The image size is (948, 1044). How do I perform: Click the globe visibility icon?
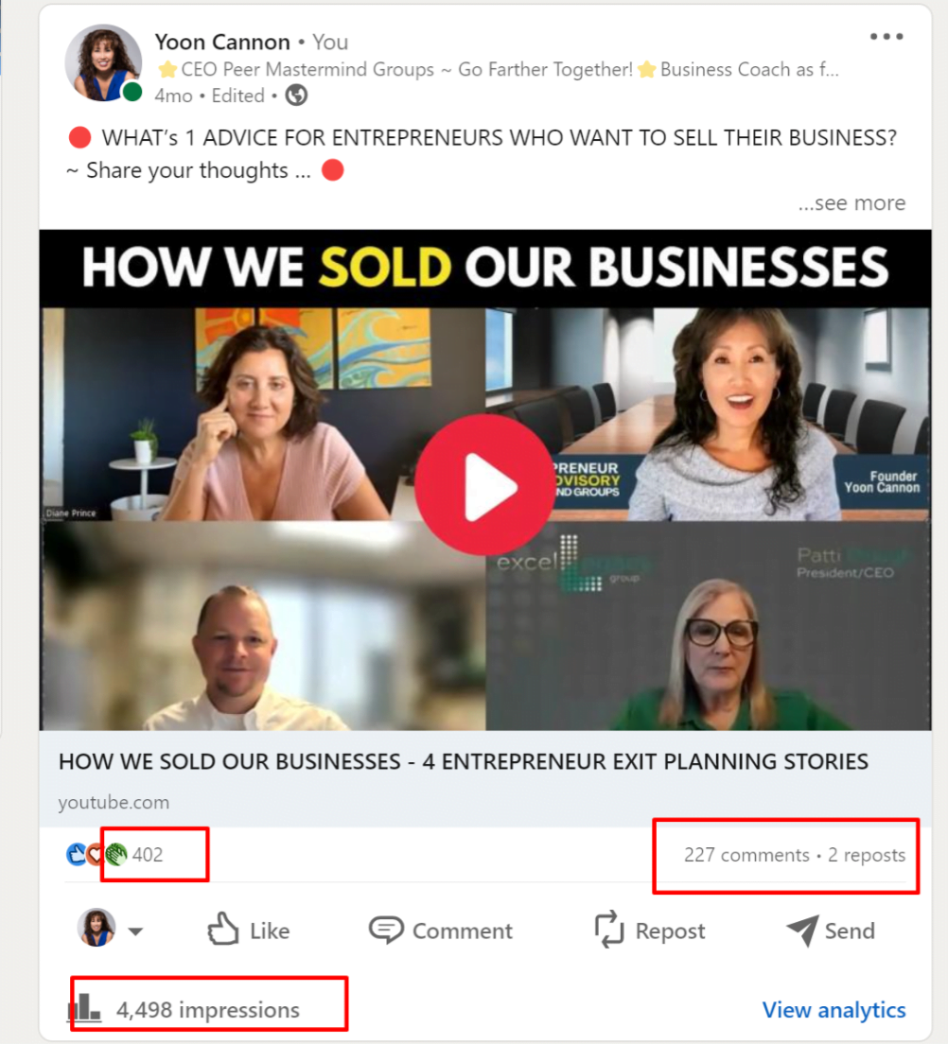tap(296, 96)
